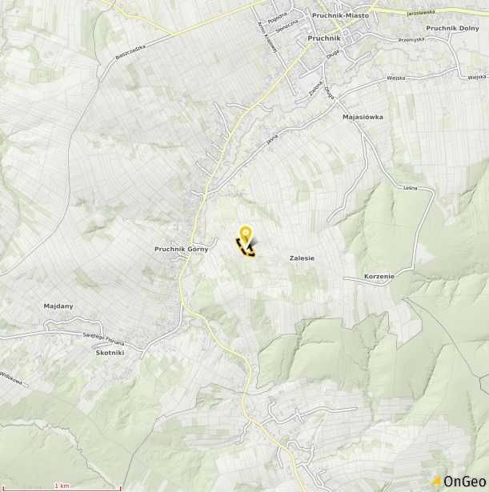Click the Wiejska street label near Majasiówka
489x492 pixels.
396,78
